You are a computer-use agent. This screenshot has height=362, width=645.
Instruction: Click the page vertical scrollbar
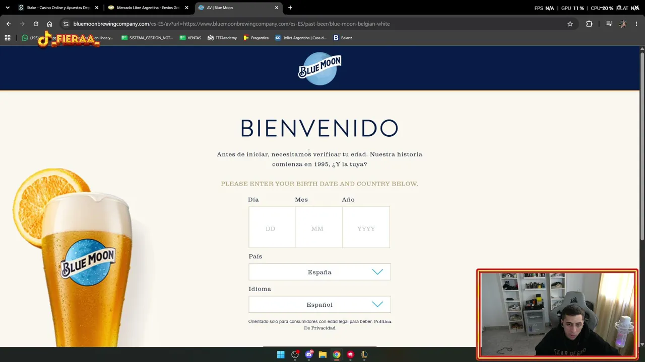tap(642, 146)
